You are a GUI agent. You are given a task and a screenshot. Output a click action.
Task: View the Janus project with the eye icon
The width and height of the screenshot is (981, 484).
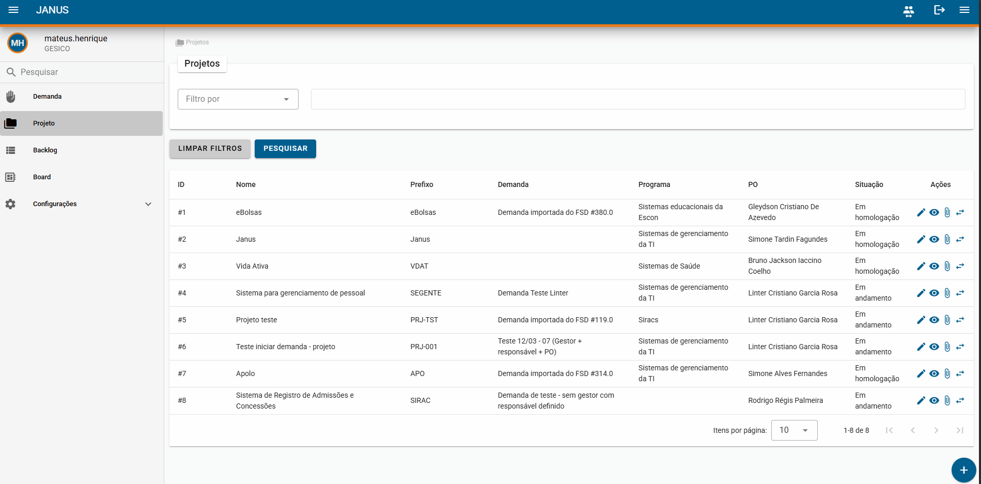[x=934, y=239]
